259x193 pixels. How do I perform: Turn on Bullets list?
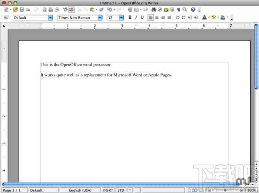pos(183,17)
